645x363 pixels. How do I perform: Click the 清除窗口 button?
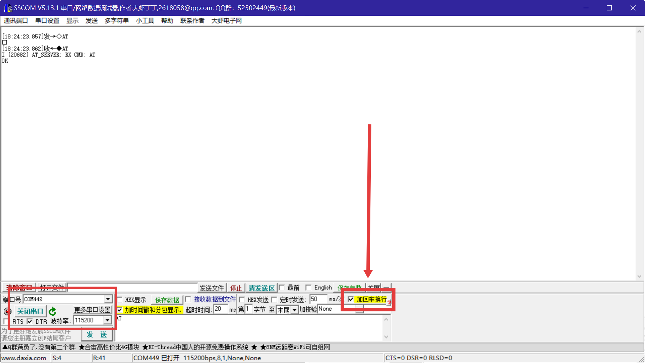(19, 288)
